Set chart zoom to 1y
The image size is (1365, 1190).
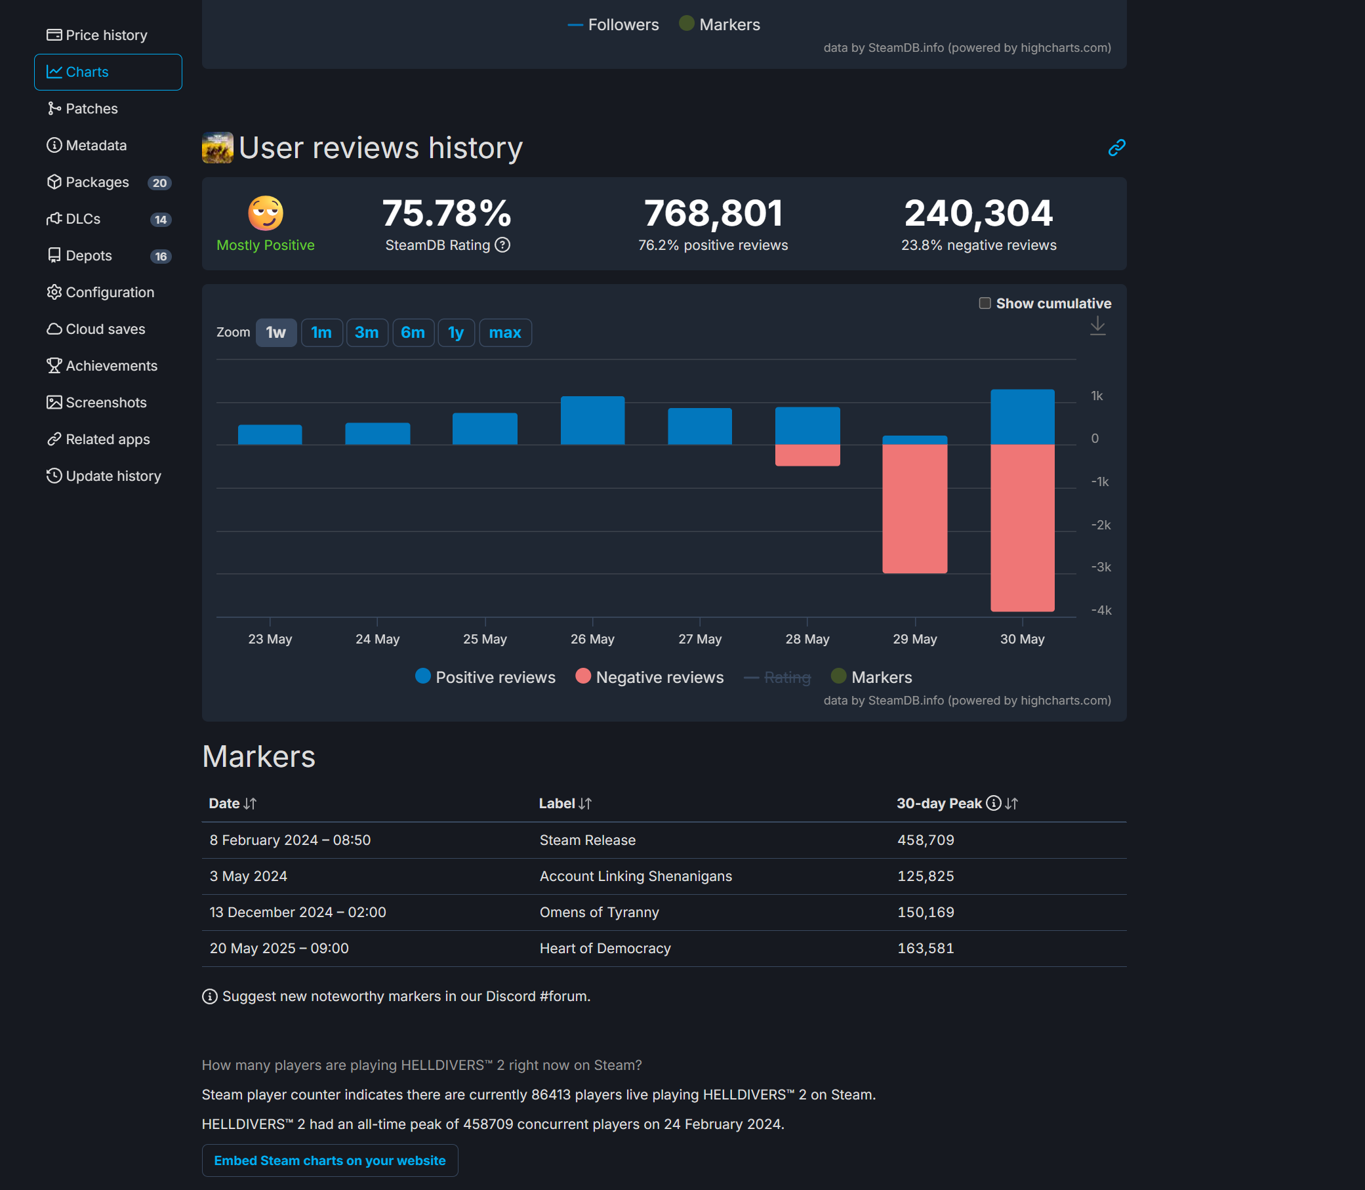(456, 333)
